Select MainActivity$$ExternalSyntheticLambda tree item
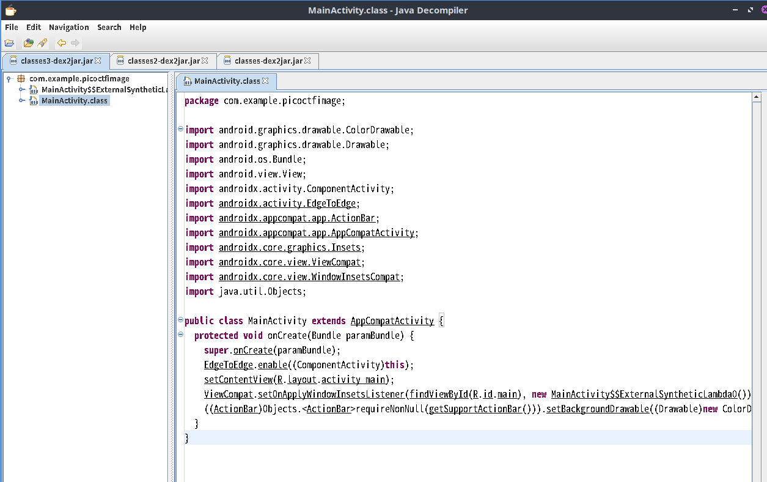Viewport: 767px width, 482px height. [104, 90]
